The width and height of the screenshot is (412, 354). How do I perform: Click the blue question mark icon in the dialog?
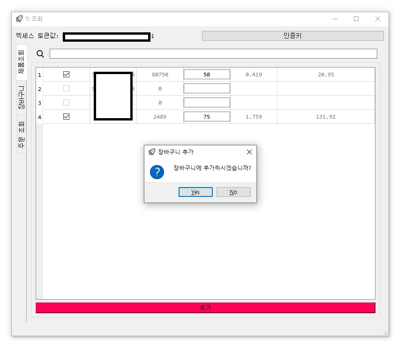157,172
